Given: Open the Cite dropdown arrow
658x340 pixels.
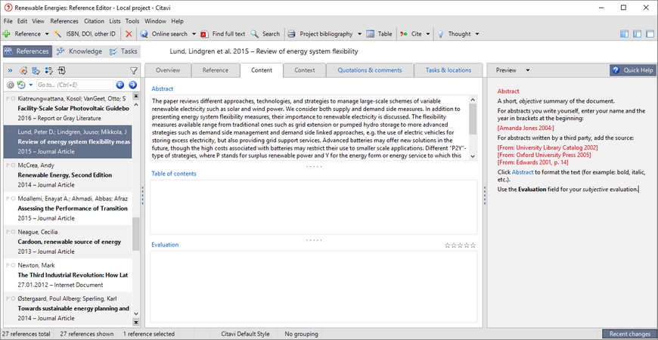Looking at the screenshot, I should [x=428, y=34].
